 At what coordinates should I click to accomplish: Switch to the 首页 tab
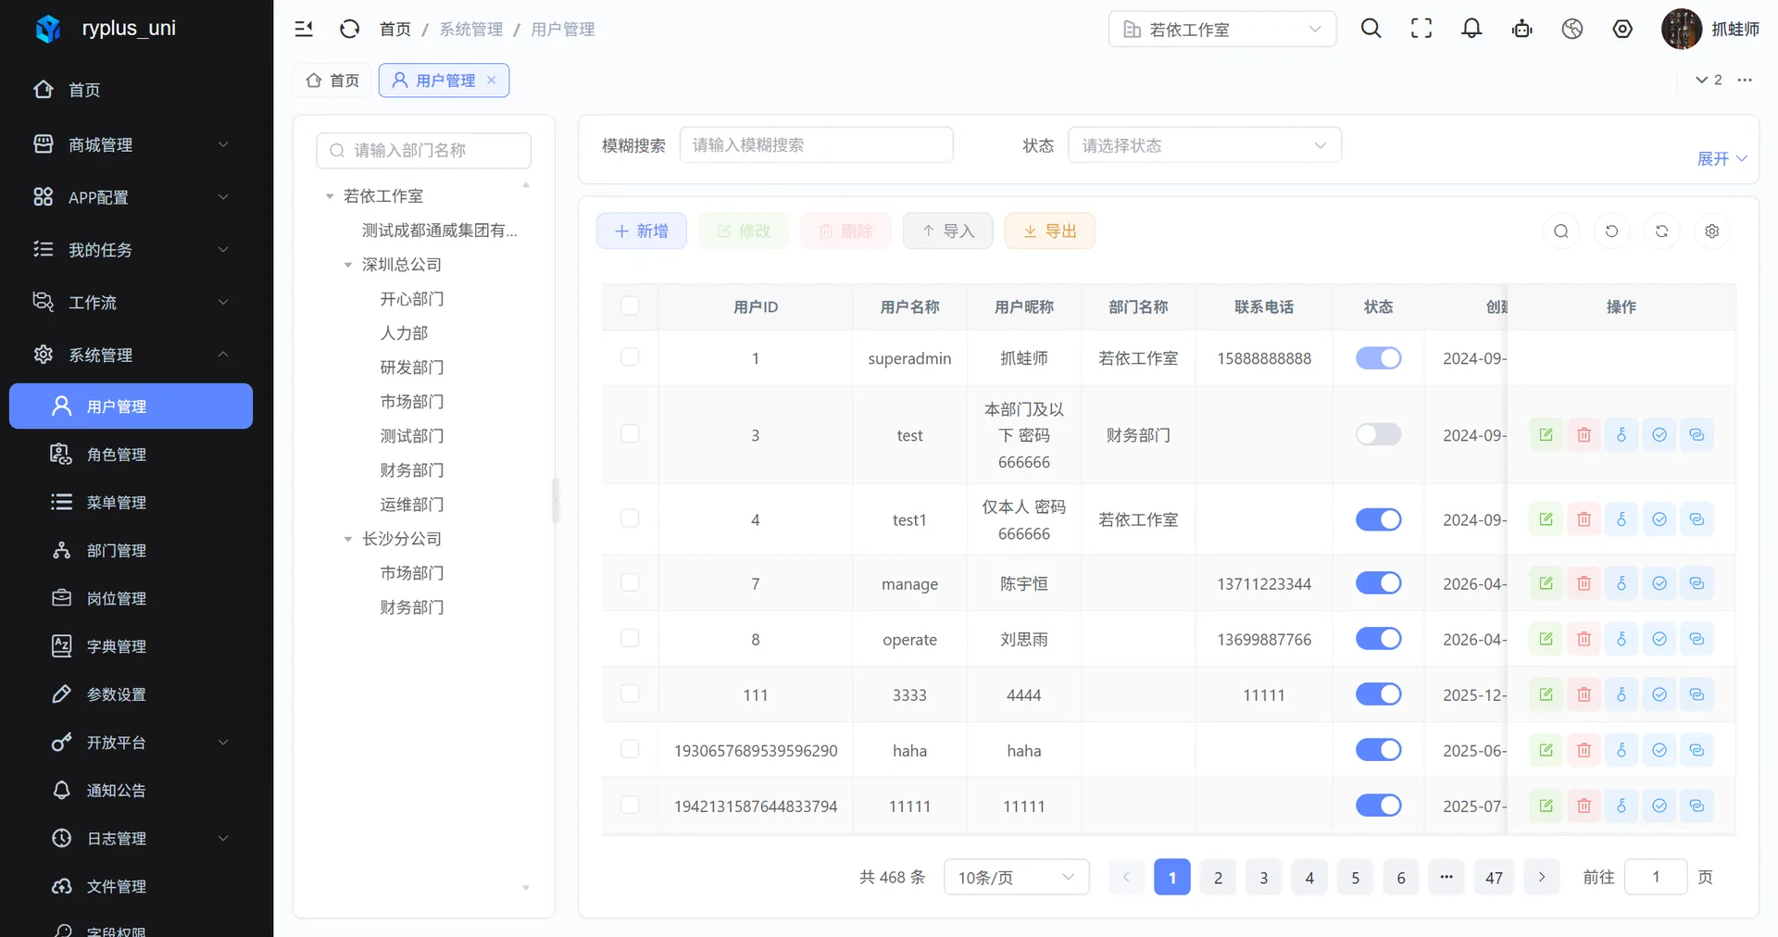(332, 81)
